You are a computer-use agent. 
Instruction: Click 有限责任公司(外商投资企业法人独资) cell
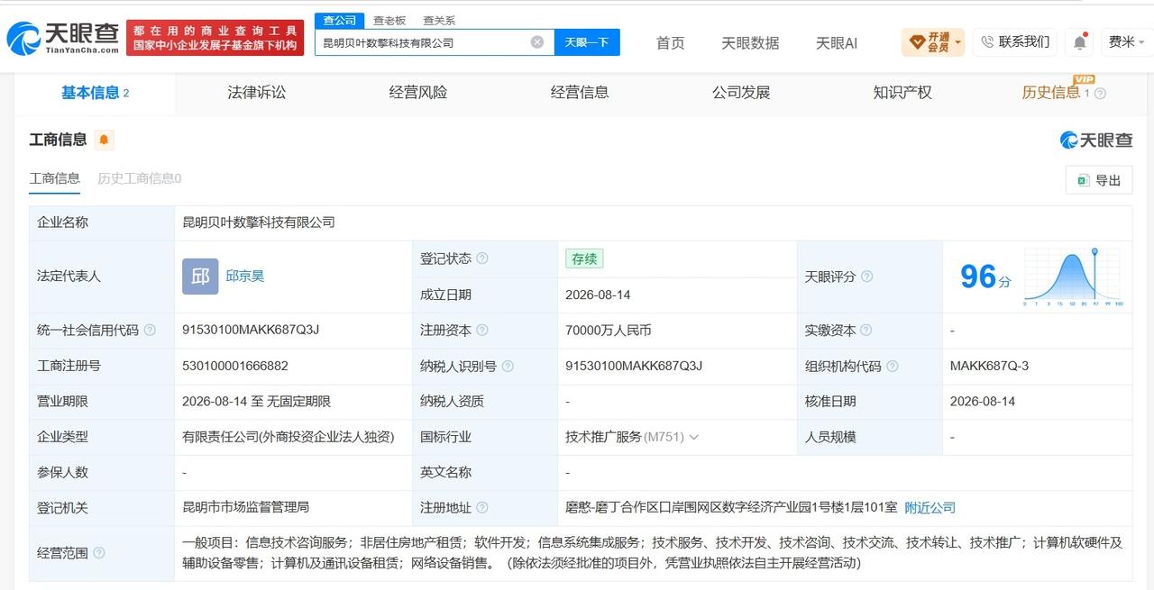(288, 437)
